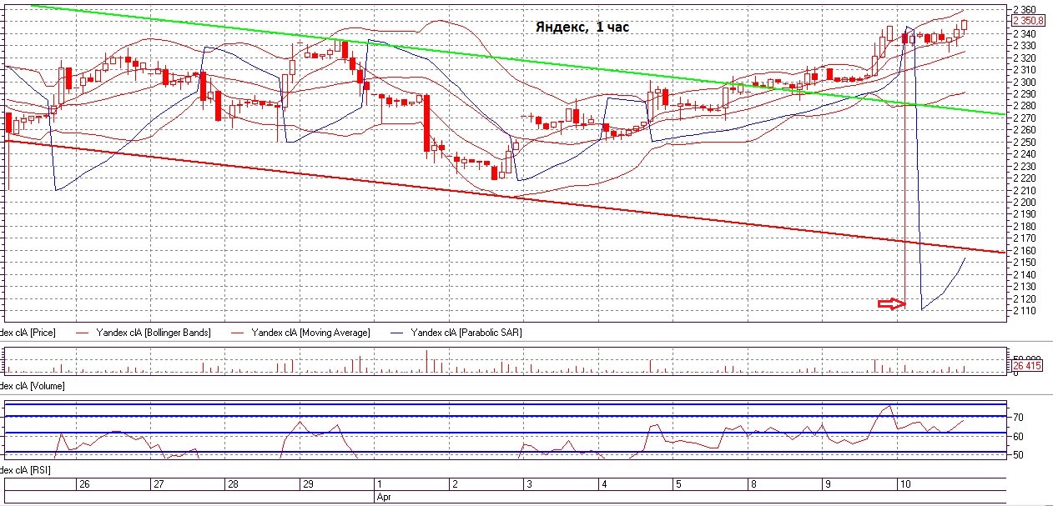
Task: Click date label 3 on time axis
Action: (x=529, y=483)
